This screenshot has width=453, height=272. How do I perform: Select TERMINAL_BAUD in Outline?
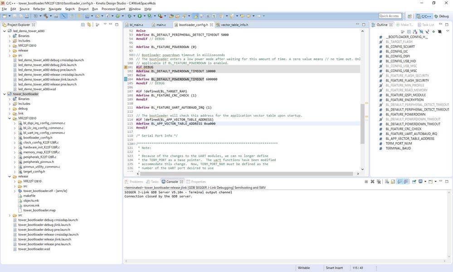coord(398,148)
